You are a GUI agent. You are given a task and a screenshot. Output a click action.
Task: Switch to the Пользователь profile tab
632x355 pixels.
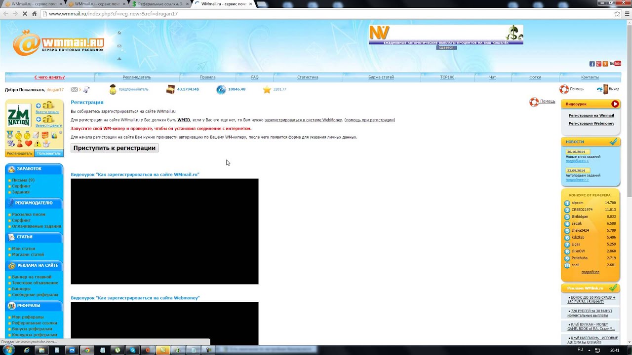(x=48, y=153)
